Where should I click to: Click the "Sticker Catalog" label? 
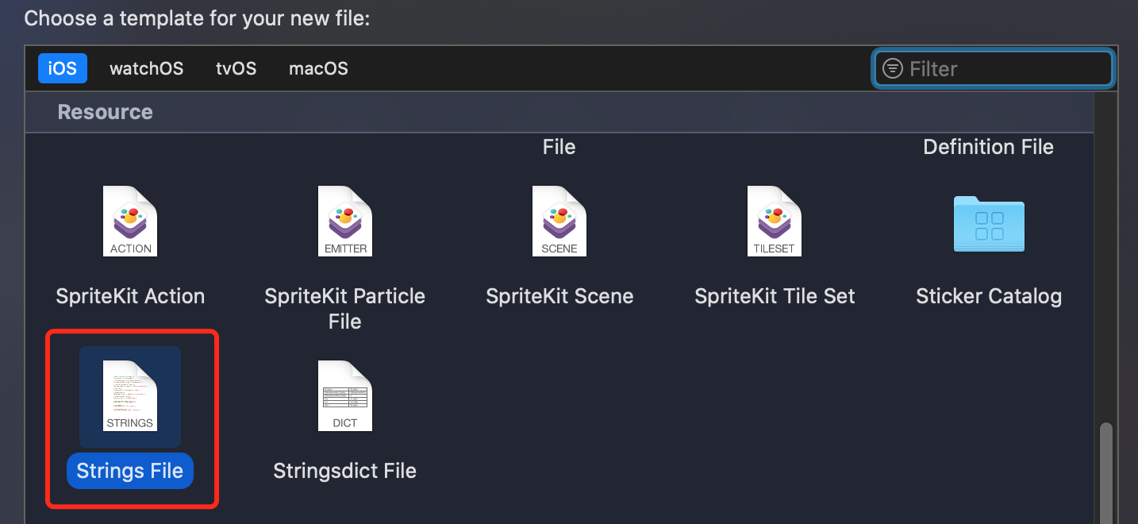[989, 296]
